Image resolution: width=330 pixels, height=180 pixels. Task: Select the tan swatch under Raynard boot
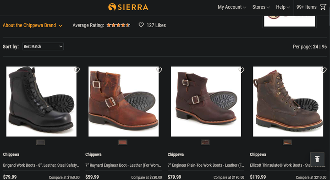[x=123, y=142]
